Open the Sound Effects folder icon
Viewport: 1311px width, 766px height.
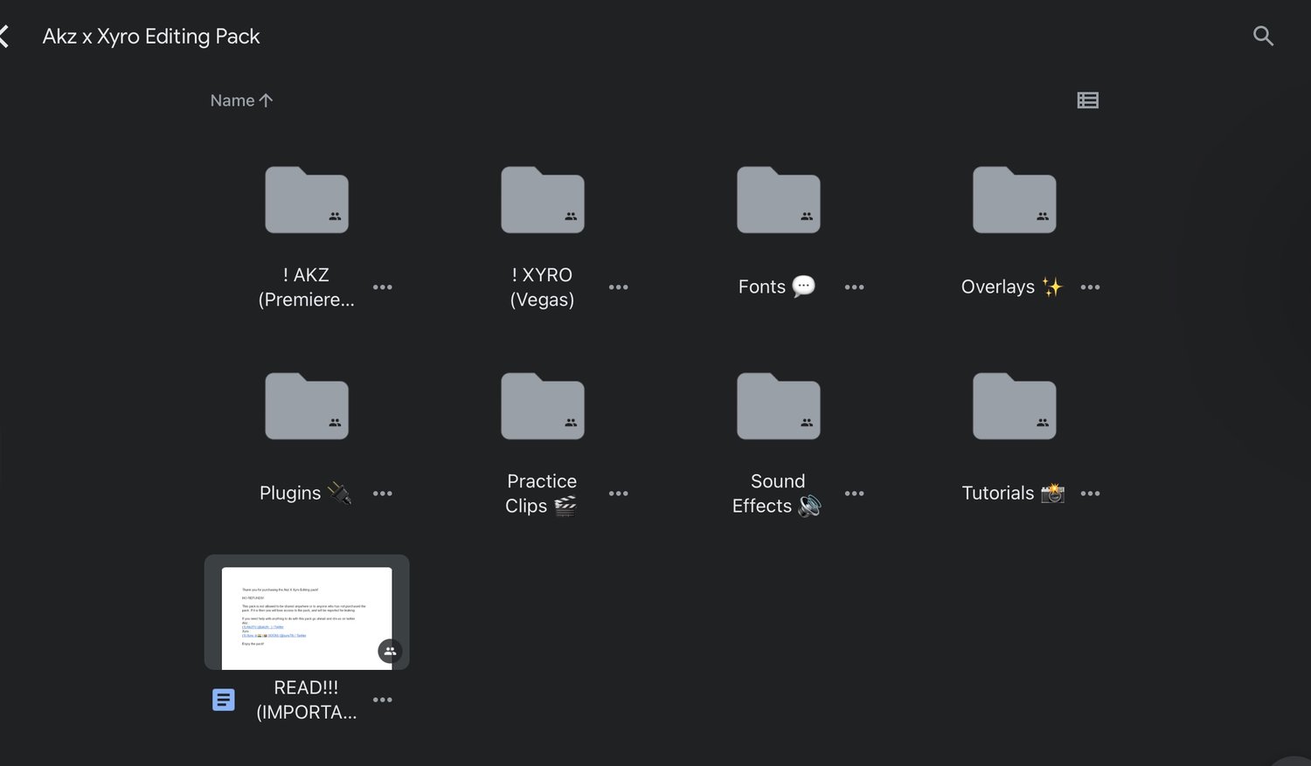pos(779,406)
